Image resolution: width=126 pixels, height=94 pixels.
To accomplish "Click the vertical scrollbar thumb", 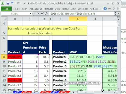I will click(x=119, y=25).
